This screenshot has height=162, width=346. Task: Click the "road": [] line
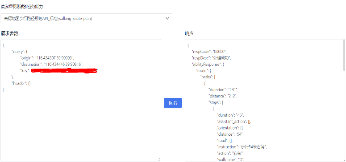coord(225,141)
